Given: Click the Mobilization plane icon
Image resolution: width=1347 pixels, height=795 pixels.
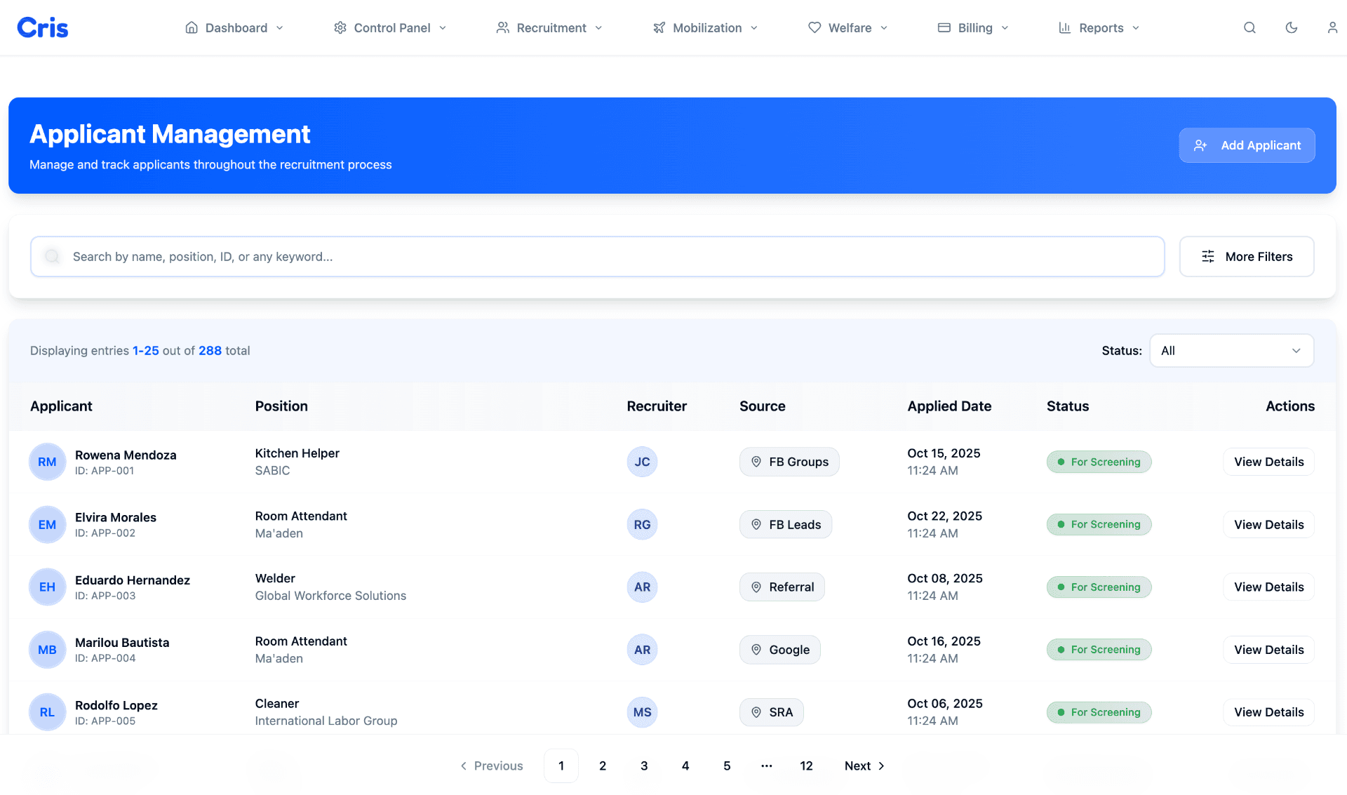Looking at the screenshot, I should click(x=659, y=27).
